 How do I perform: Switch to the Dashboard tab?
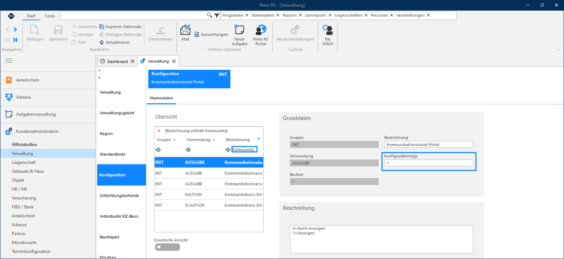(117, 61)
